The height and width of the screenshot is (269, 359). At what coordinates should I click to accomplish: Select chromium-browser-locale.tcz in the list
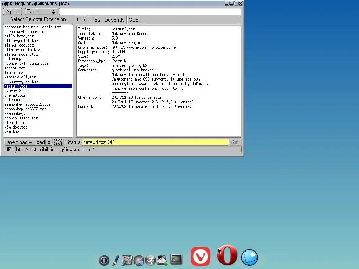(x=38, y=27)
